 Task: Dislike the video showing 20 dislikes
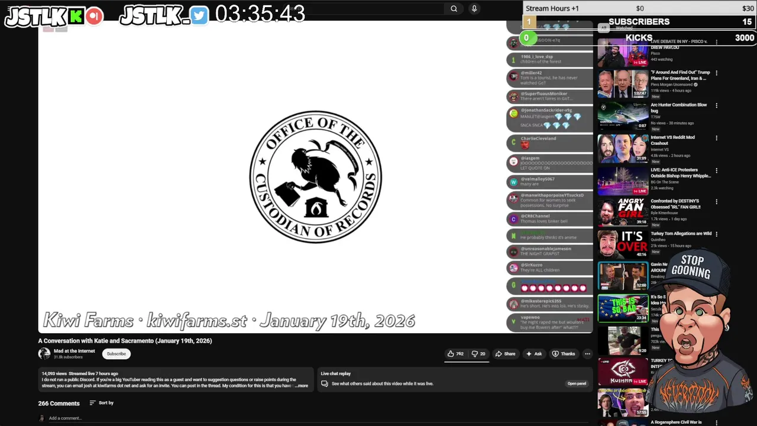(478, 354)
